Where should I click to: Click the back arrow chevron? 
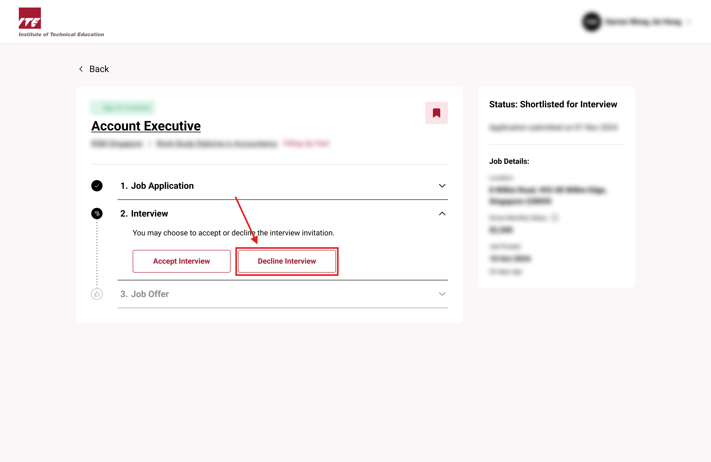pyautogui.click(x=81, y=69)
